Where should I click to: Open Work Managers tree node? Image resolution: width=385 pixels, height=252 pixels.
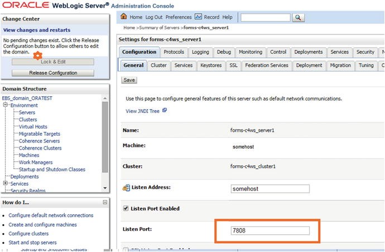36,162
